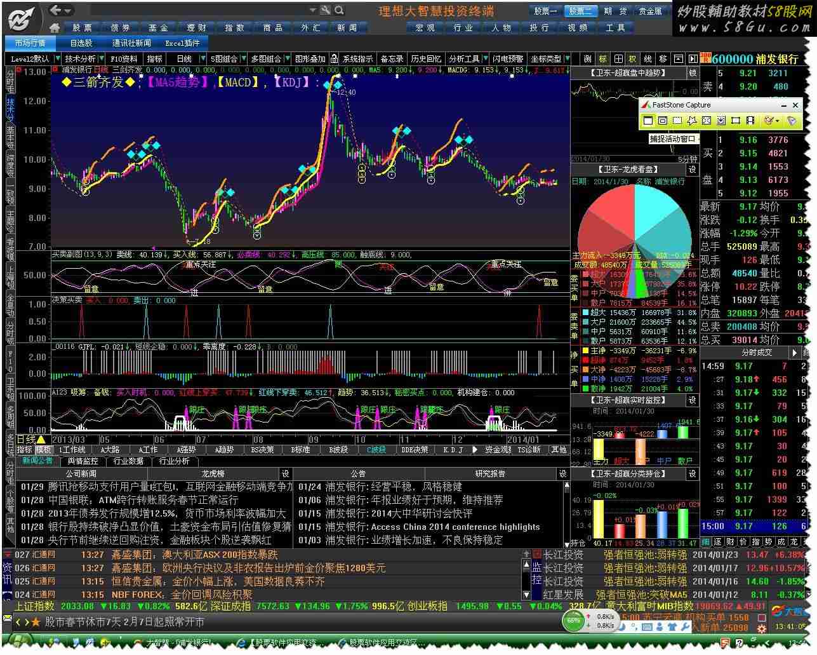Click the lock icon beside 图形叠加
Image resolution: width=817 pixels, height=655 pixels.
click(x=334, y=58)
